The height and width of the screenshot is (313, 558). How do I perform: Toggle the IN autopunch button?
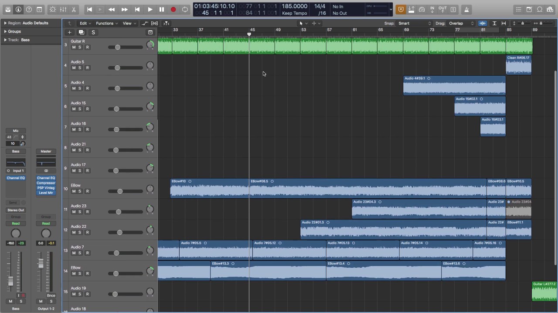click(x=432, y=10)
